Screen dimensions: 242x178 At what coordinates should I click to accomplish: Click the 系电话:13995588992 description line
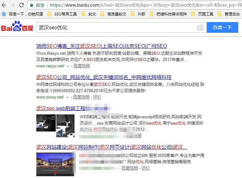pos(91,91)
